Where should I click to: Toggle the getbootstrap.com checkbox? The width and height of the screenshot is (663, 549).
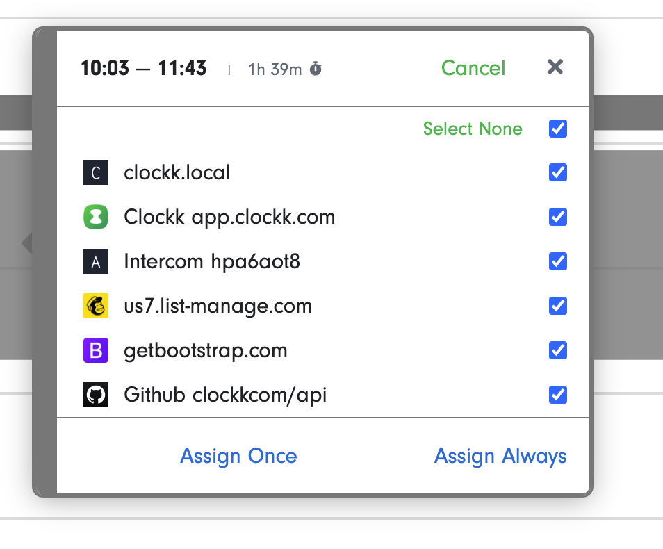[x=558, y=350]
